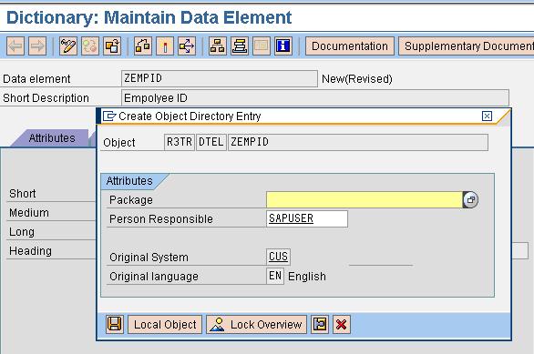Click the forward arrow toolbar icon
Viewport: 534px width, 354px height.
[37, 46]
